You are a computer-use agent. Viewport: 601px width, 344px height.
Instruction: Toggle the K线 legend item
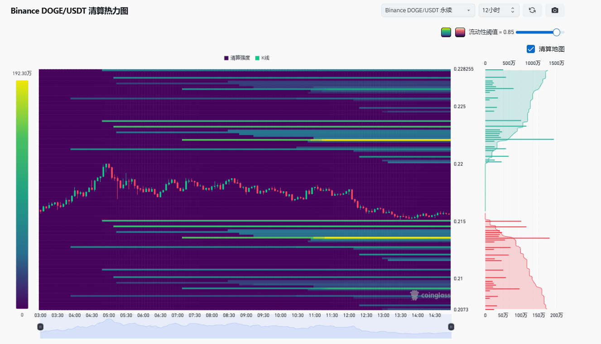[262, 58]
